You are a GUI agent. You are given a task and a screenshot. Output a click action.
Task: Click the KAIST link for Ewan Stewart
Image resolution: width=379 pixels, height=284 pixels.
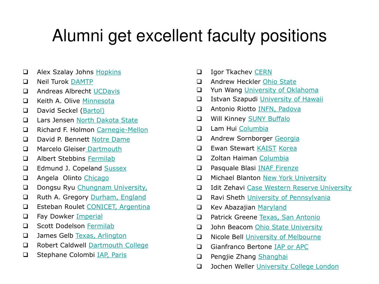click(x=266, y=148)
